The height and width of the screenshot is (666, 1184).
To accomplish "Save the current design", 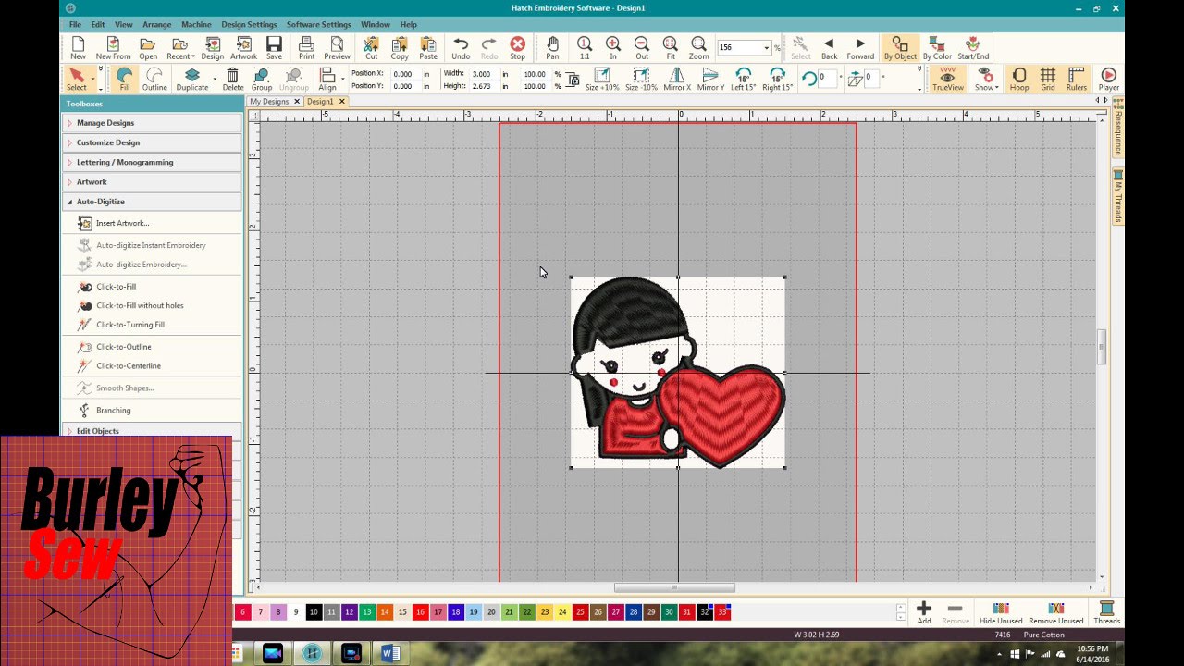I will pyautogui.click(x=274, y=48).
